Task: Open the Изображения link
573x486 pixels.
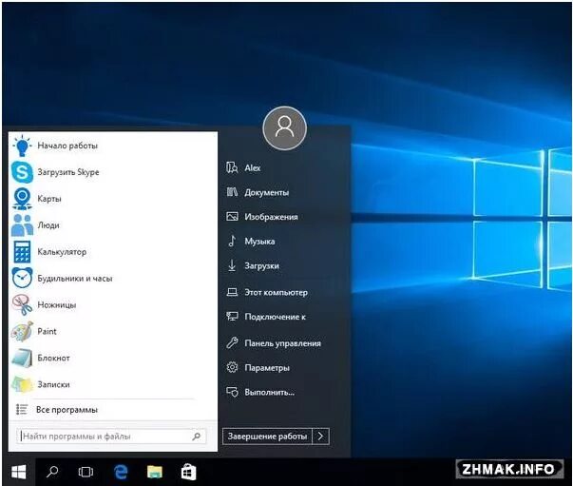Action: click(271, 217)
